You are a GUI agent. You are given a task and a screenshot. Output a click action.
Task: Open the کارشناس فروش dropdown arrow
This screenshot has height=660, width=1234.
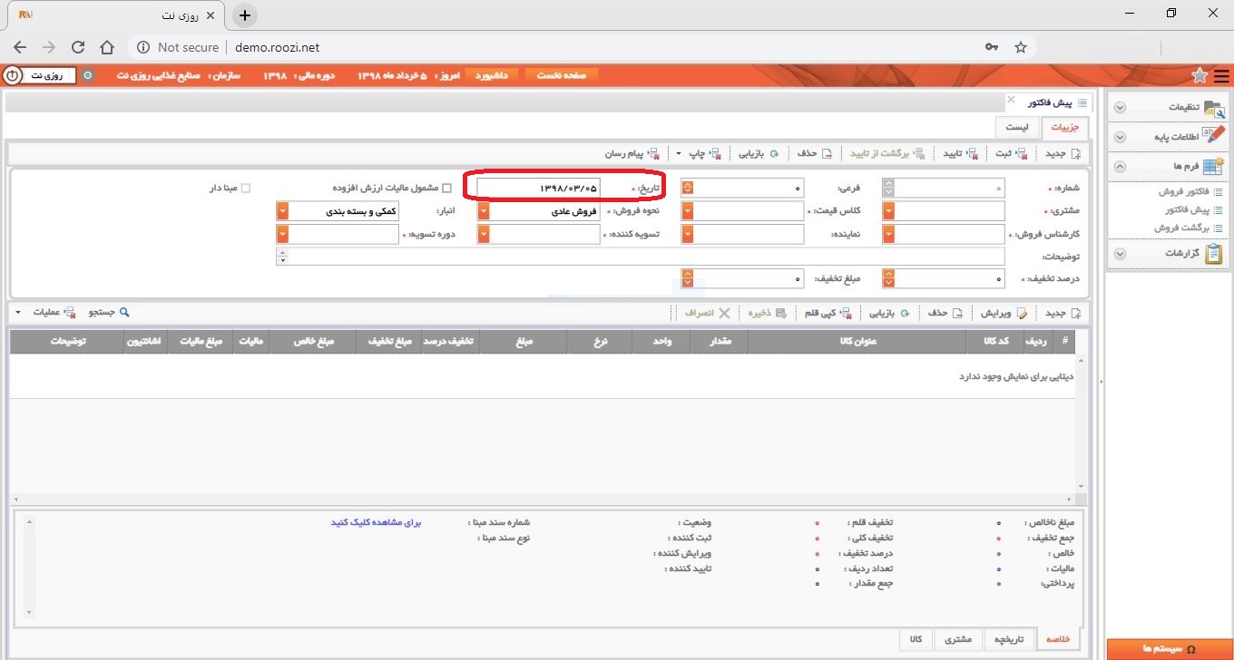pyautogui.click(x=888, y=234)
